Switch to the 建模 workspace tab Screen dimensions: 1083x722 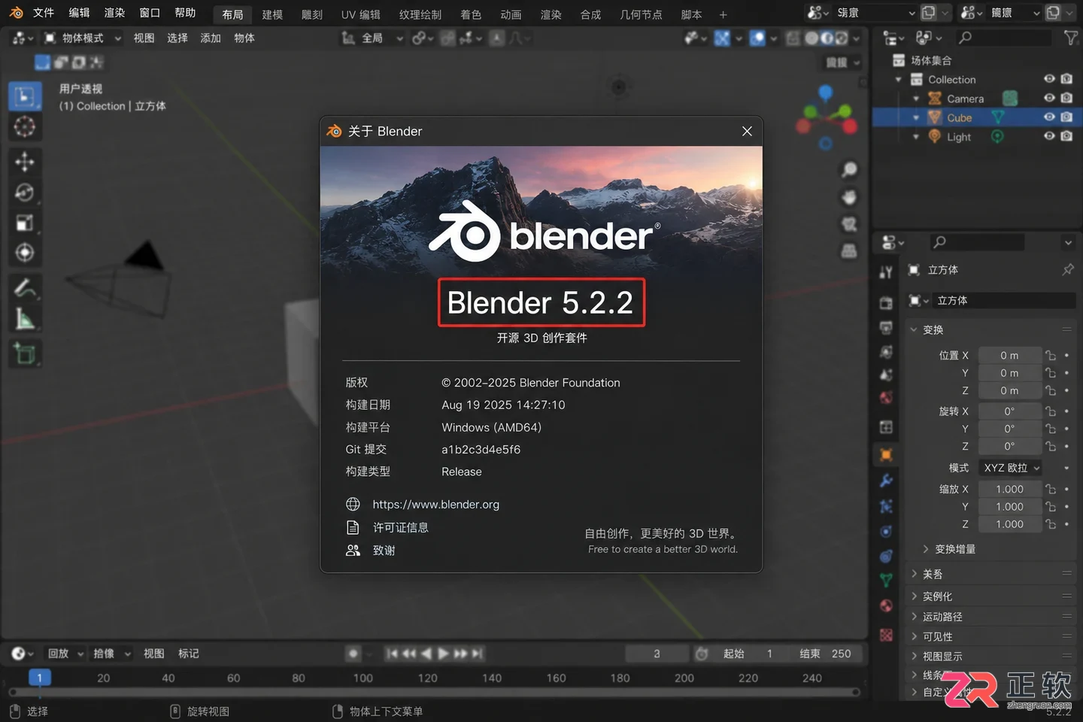(x=272, y=14)
